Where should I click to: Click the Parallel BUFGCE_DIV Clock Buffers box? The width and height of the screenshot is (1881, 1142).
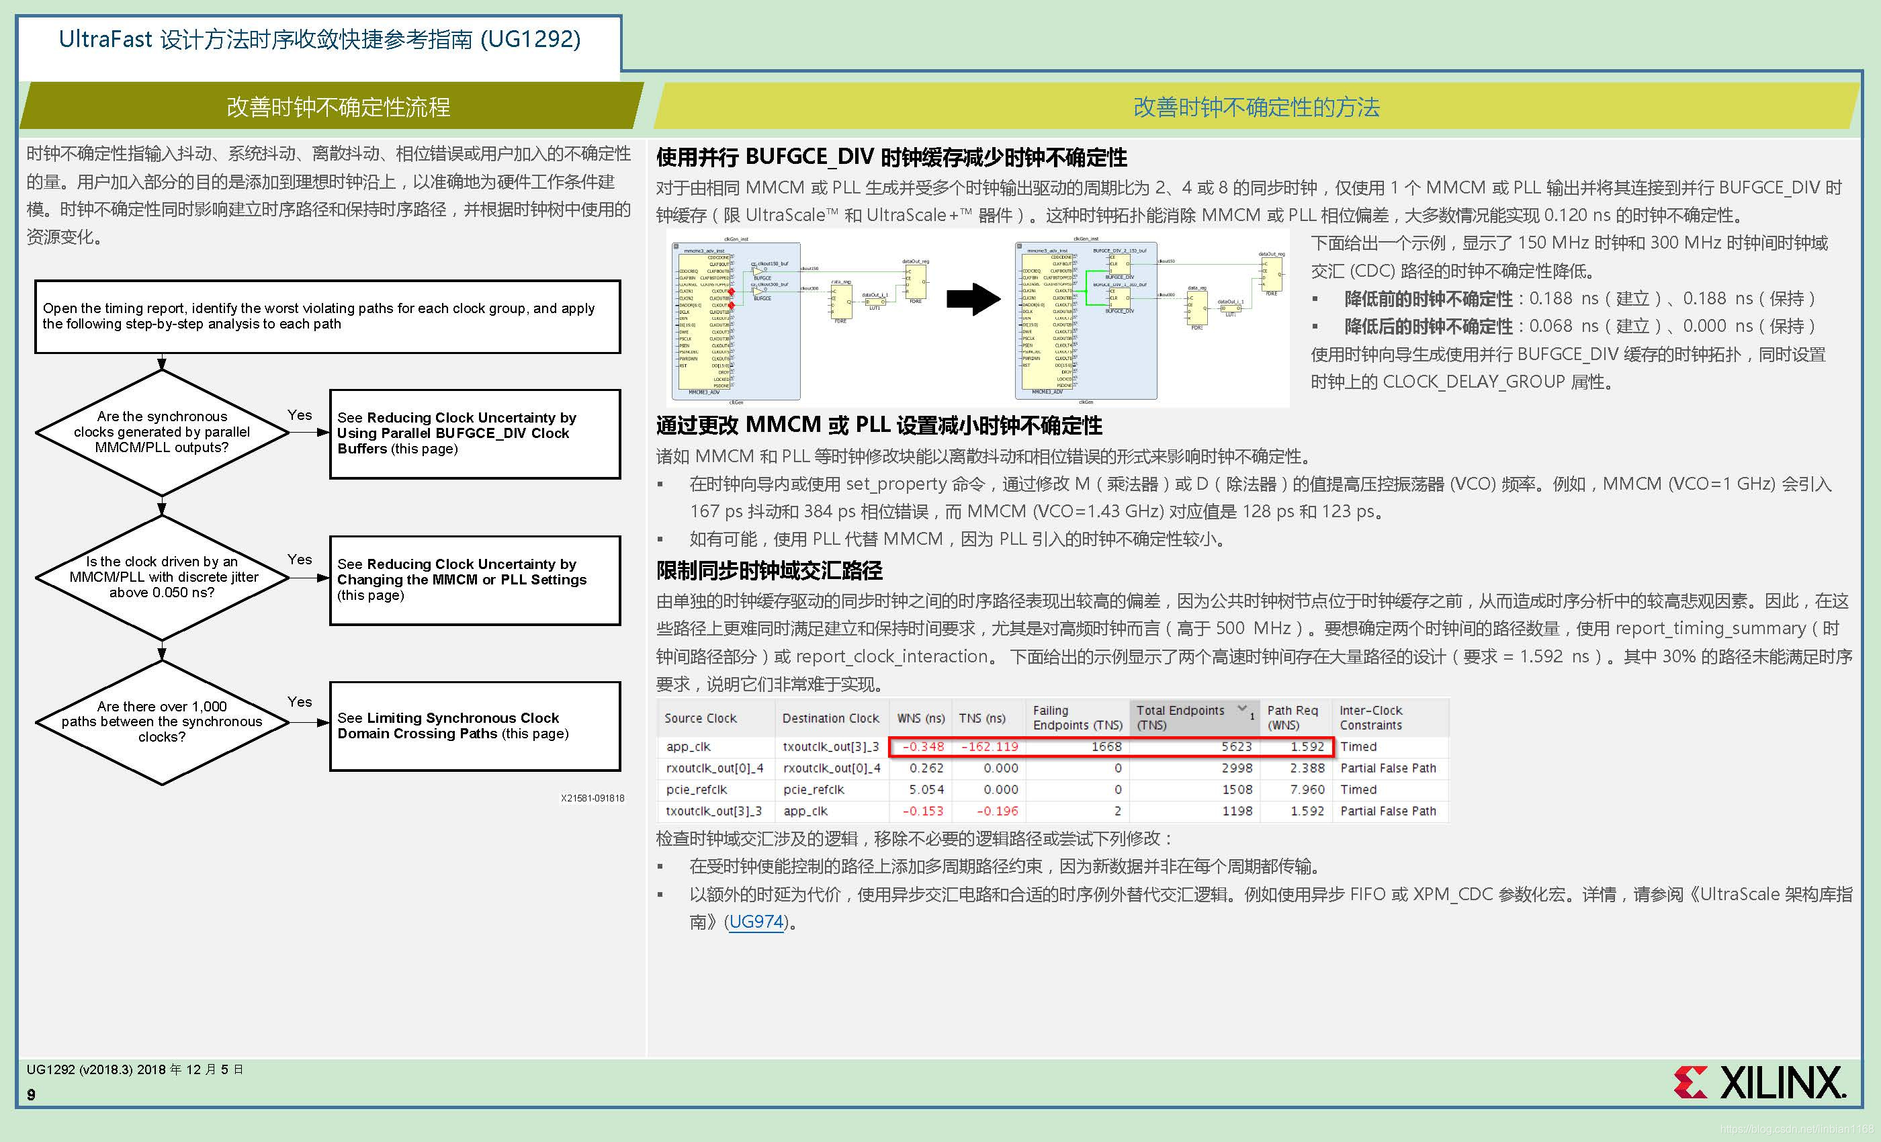tap(475, 433)
